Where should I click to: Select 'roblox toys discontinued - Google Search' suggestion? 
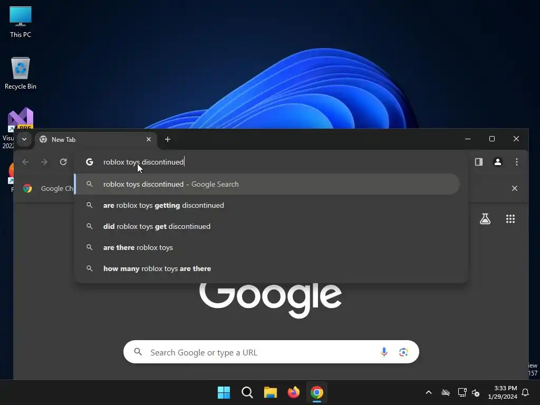(x=267, y=184)
